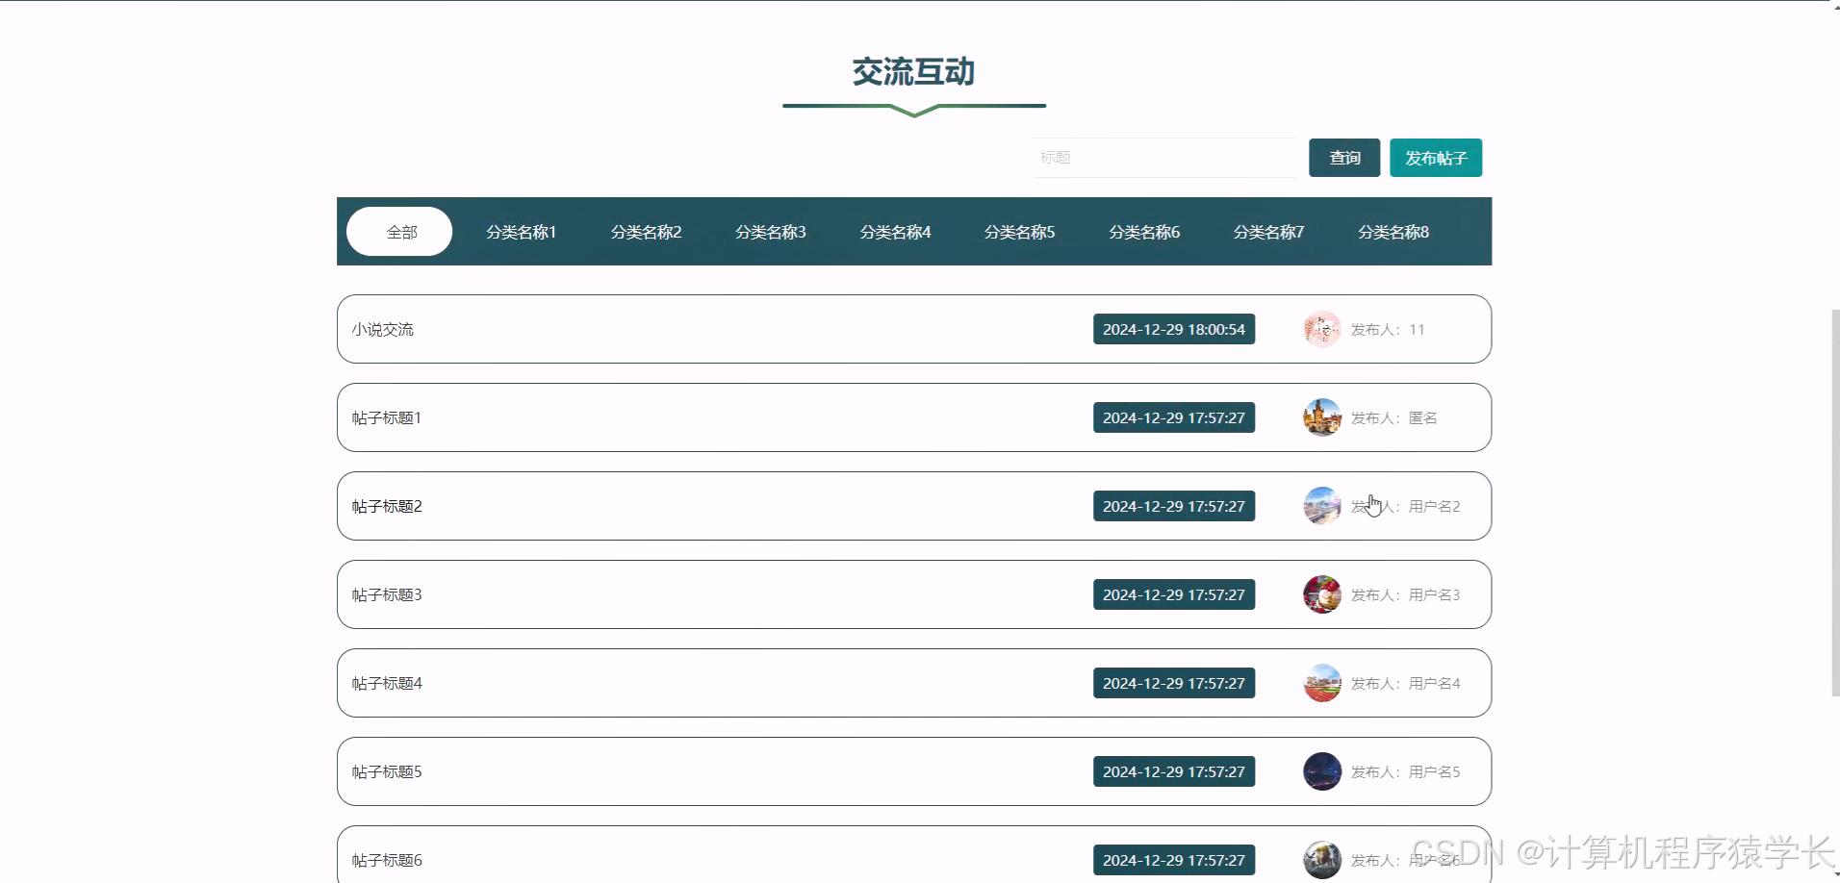The height and width of the screenshot is (883, 1840).
Task: Click avatar of publisher 11
Action: pyautogui.click(x=1322, y=329)
